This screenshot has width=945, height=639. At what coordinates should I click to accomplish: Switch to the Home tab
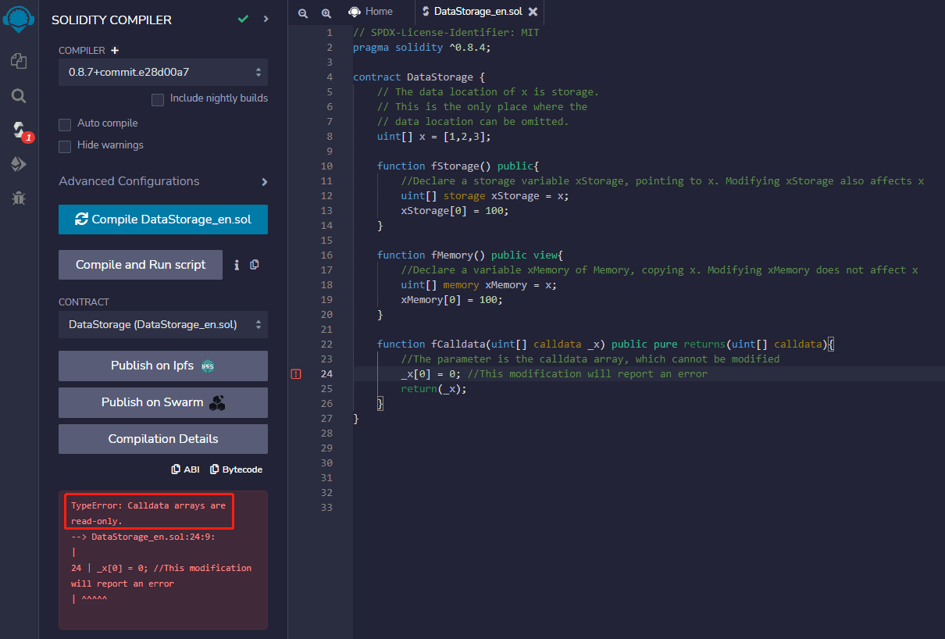(371, 12)
